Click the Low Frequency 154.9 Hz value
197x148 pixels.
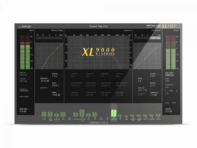(76, 86)
